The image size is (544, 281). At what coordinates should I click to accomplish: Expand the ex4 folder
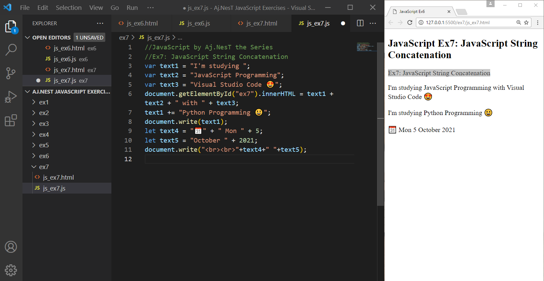coord(44,134)
